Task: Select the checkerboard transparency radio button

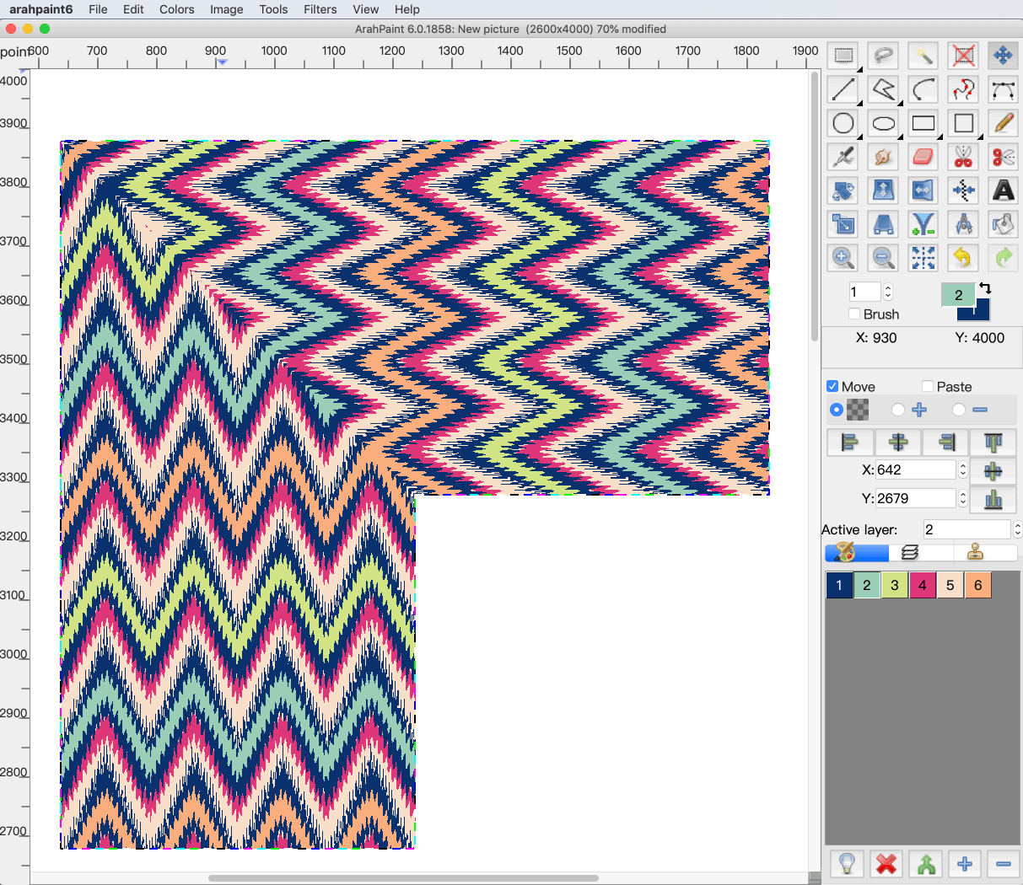Action: tap(837, 410)
